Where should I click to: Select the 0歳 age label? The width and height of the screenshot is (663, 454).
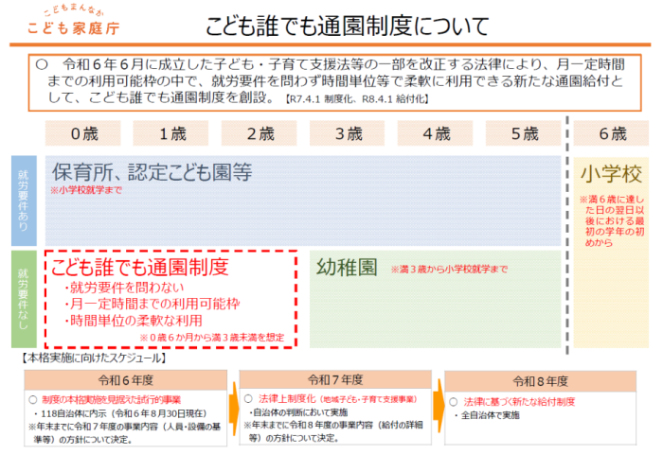click(83, 133)
